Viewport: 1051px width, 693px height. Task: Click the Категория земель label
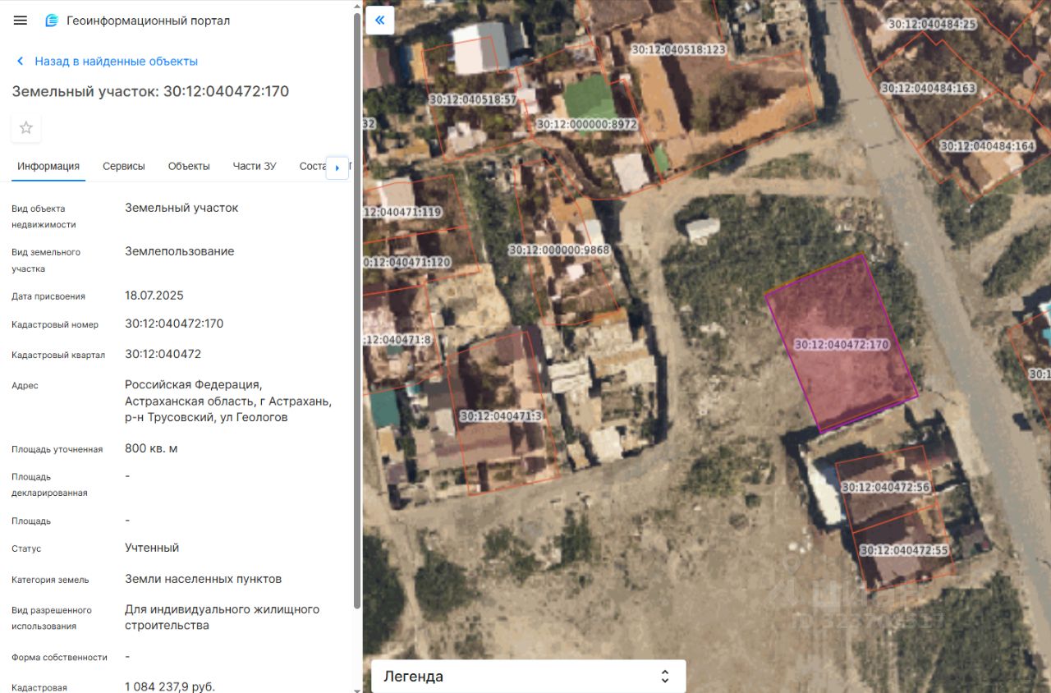point(50,580)
